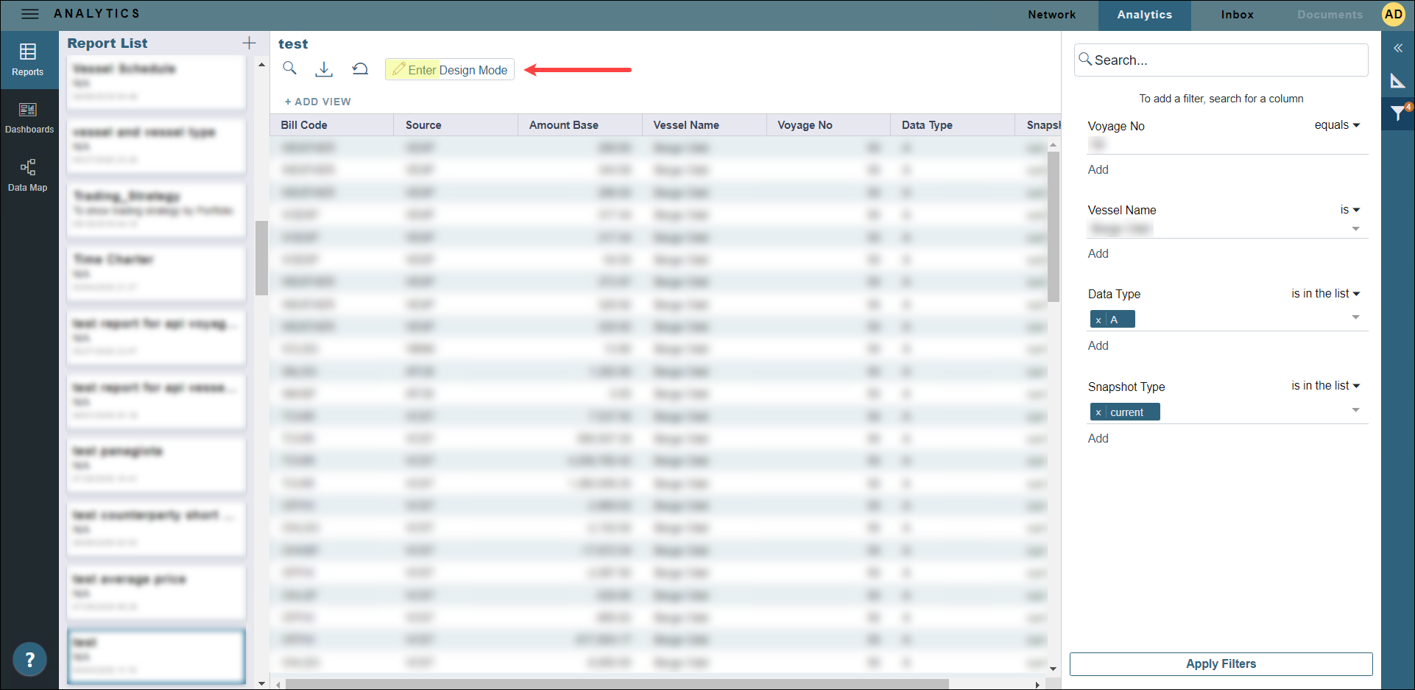Click the magnifier search icon under test
Viewport: 1415px width, 690px height.
290,68
